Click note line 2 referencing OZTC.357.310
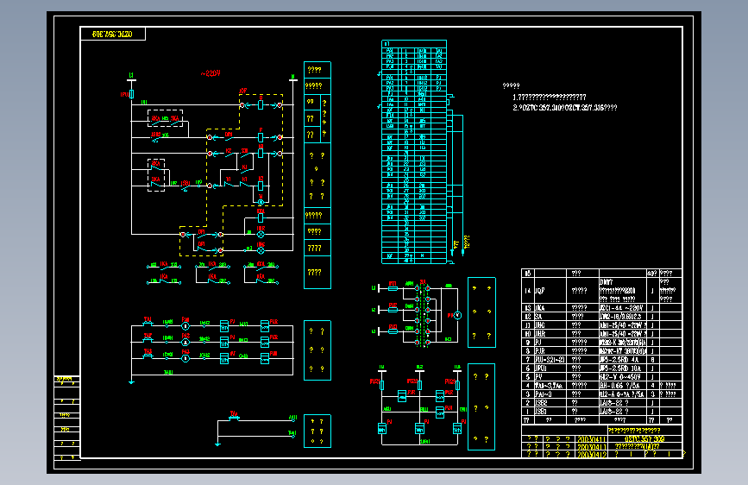This screenshot has width=748, height=485. coord(565,108)
